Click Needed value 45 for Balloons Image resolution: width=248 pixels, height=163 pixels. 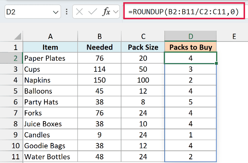click(100, 91)
